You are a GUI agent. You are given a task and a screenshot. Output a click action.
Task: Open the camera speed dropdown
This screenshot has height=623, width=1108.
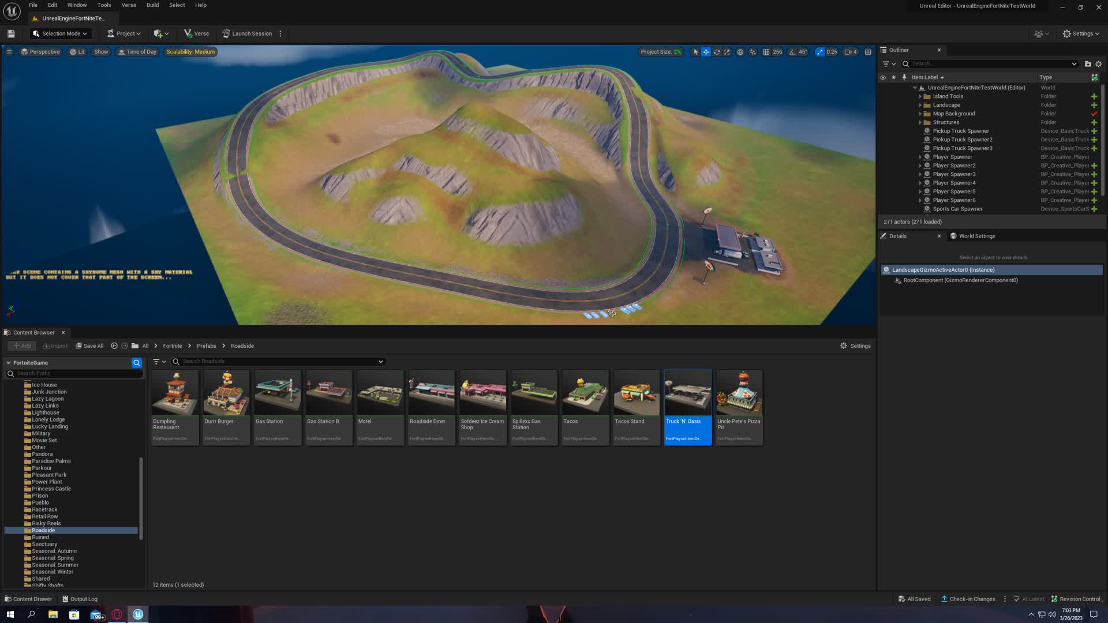[851, 52]
